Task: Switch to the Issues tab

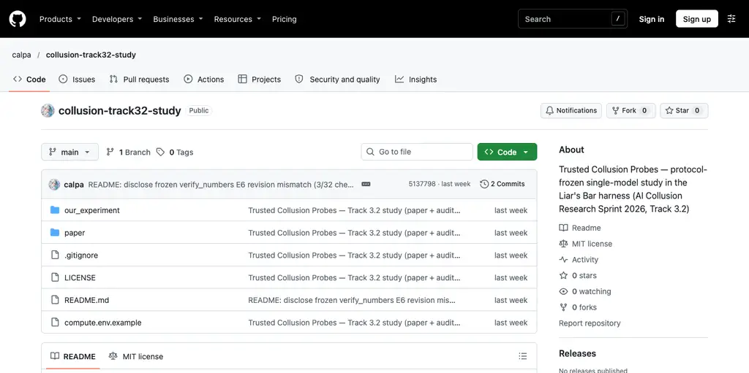Action: click(x=77, y=80)
